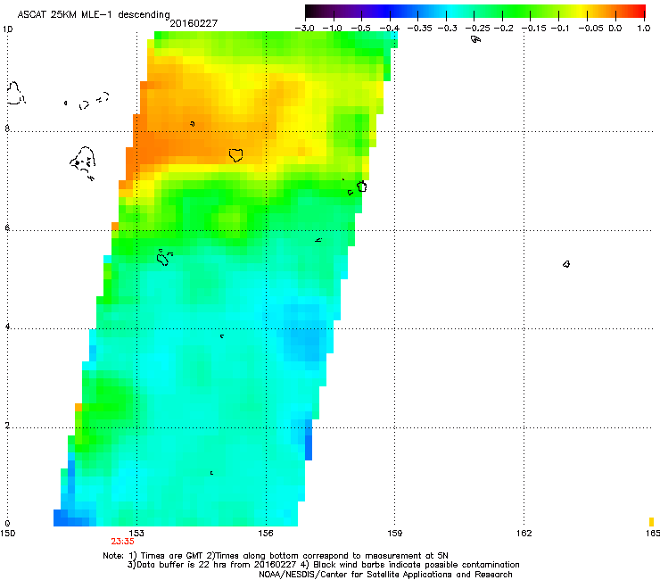
Task: Click the small yellow marker beside the "165" label
Action: click(652, 522)
